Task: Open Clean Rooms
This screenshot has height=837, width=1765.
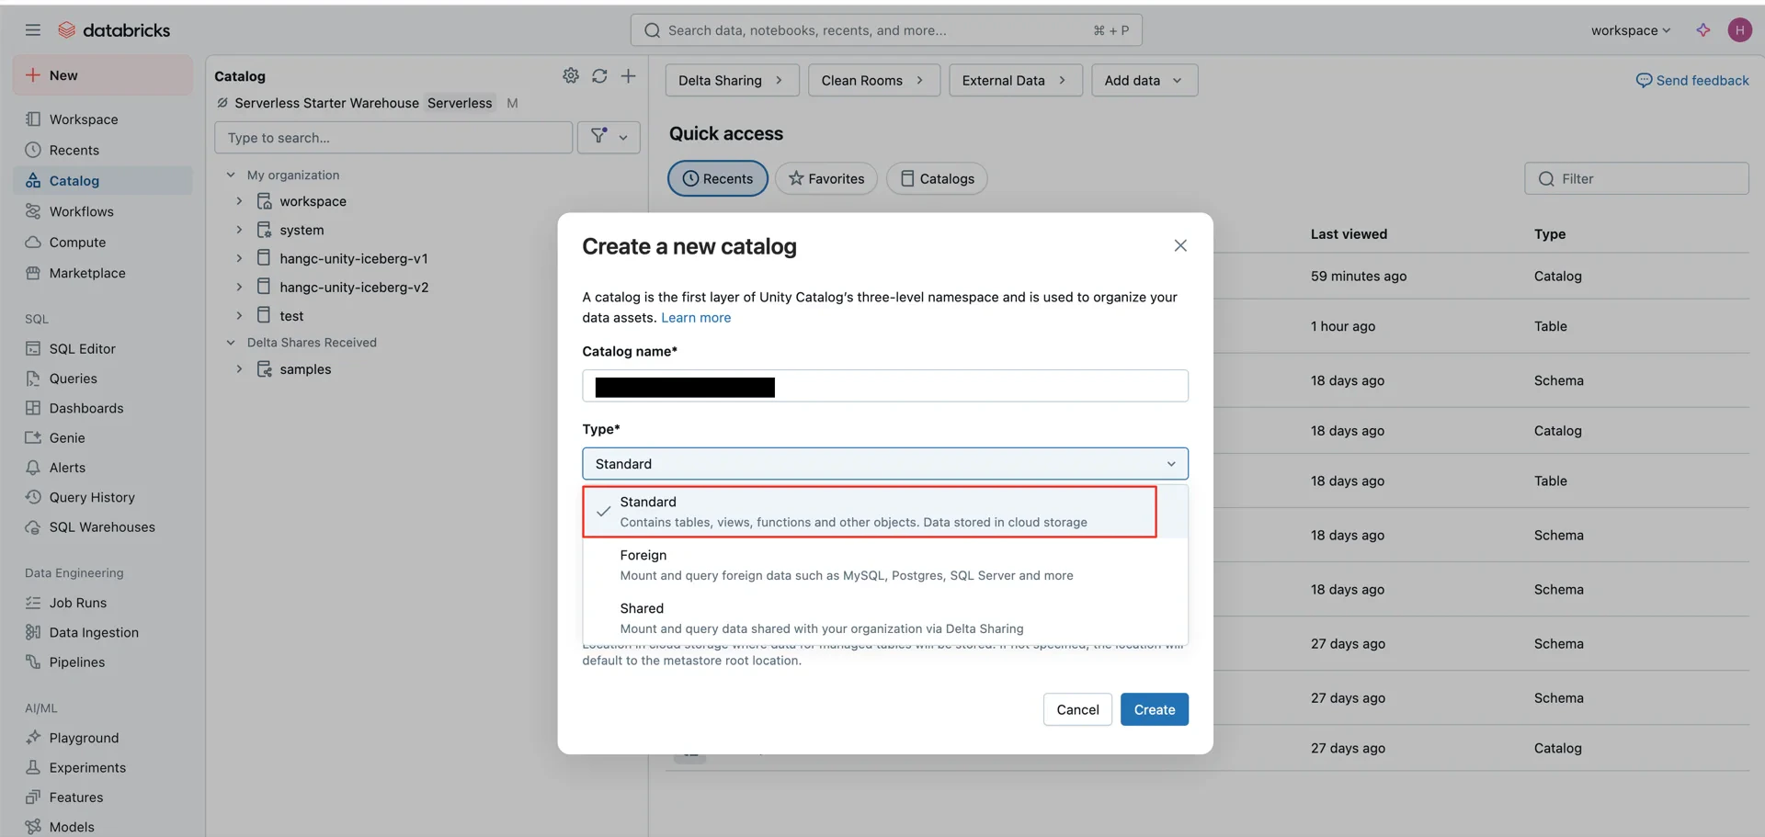Action: click(873, 80)
